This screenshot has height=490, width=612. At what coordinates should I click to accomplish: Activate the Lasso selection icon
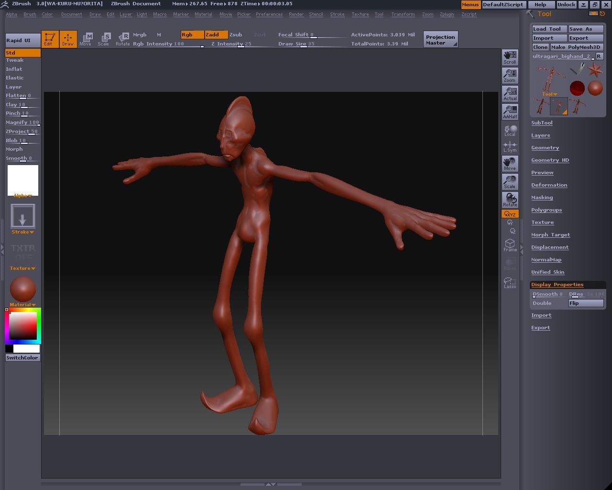tap(510, 282)
